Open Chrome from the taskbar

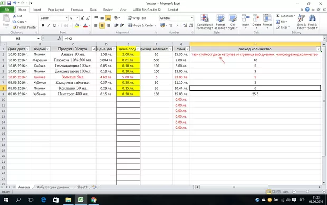(93, 200)
